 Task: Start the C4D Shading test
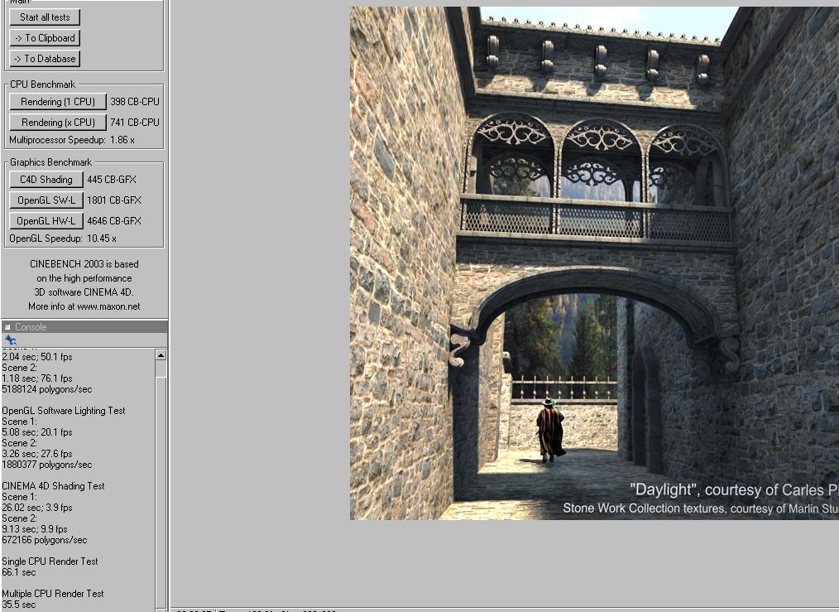(46, 180)
